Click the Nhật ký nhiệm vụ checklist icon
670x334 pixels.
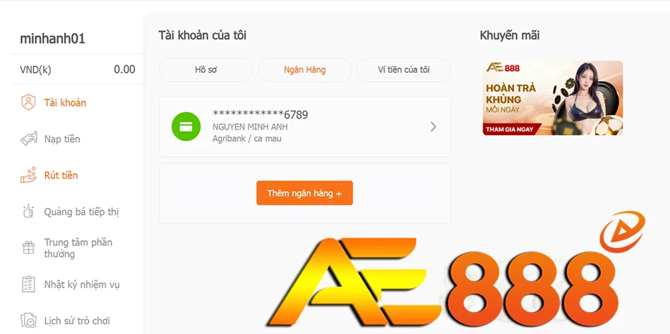coord(29,285)
